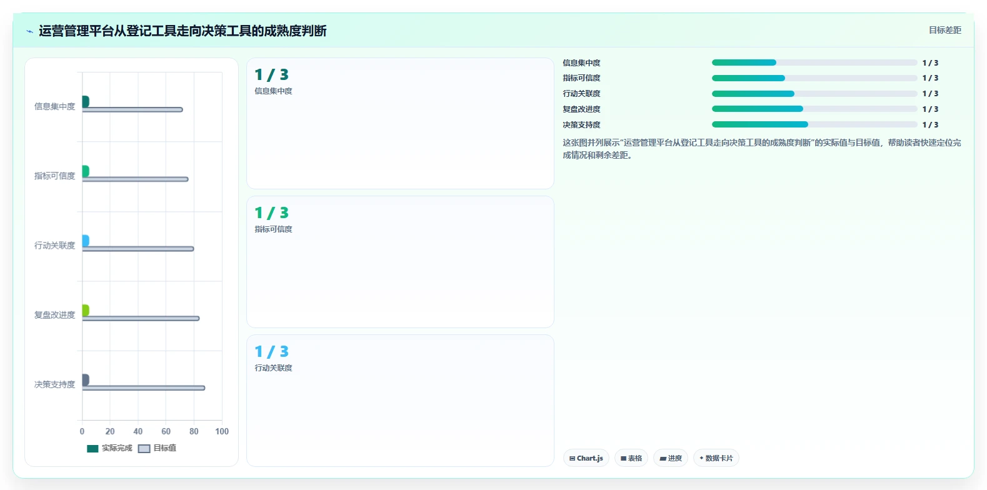The image size is (987, 490).
Task: Click the 信息集中度 progress bar
Action: (814, 62)
